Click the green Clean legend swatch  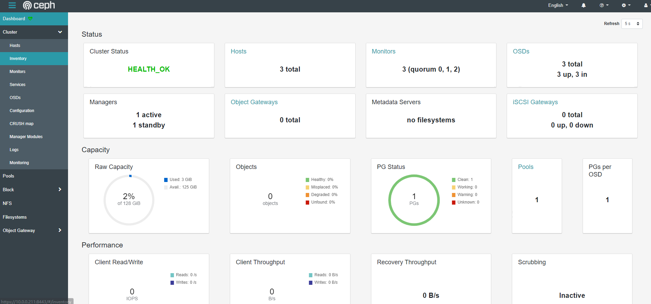click(454, 180)
